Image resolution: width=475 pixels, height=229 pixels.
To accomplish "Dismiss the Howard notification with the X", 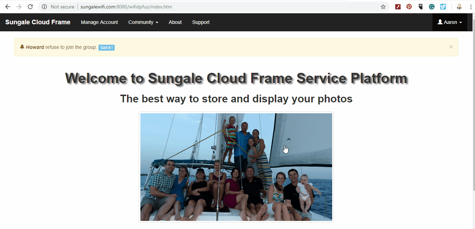I will (451, 46).
